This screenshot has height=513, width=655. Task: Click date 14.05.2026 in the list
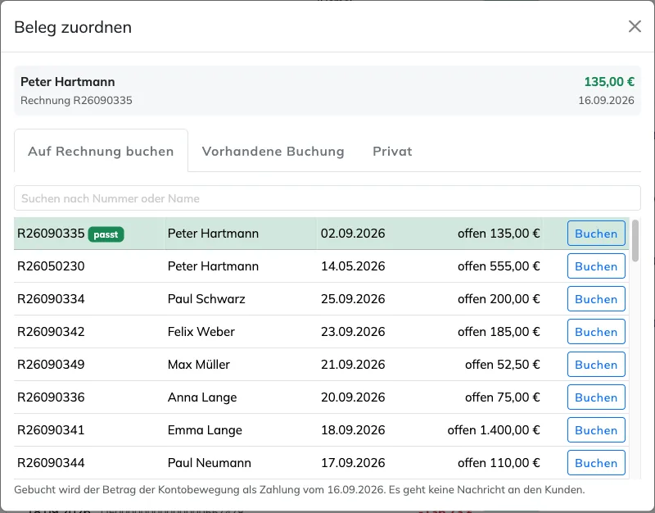pyautogui.click(x=353, y=266)
